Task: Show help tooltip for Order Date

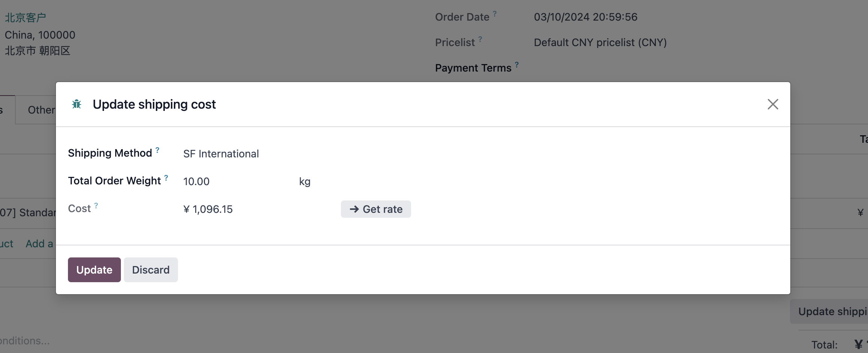Action: [x=495, y=14]
